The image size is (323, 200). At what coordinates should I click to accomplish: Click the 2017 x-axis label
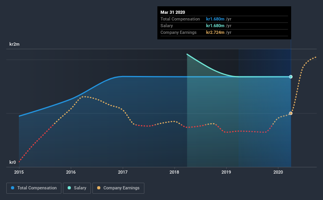[123, 172]
